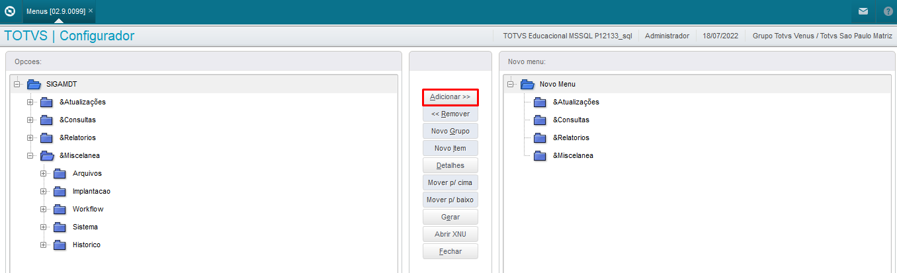Click the Novo Menu folder icon
This screenshot has width=897, height=273.
(x=527, y=84)
